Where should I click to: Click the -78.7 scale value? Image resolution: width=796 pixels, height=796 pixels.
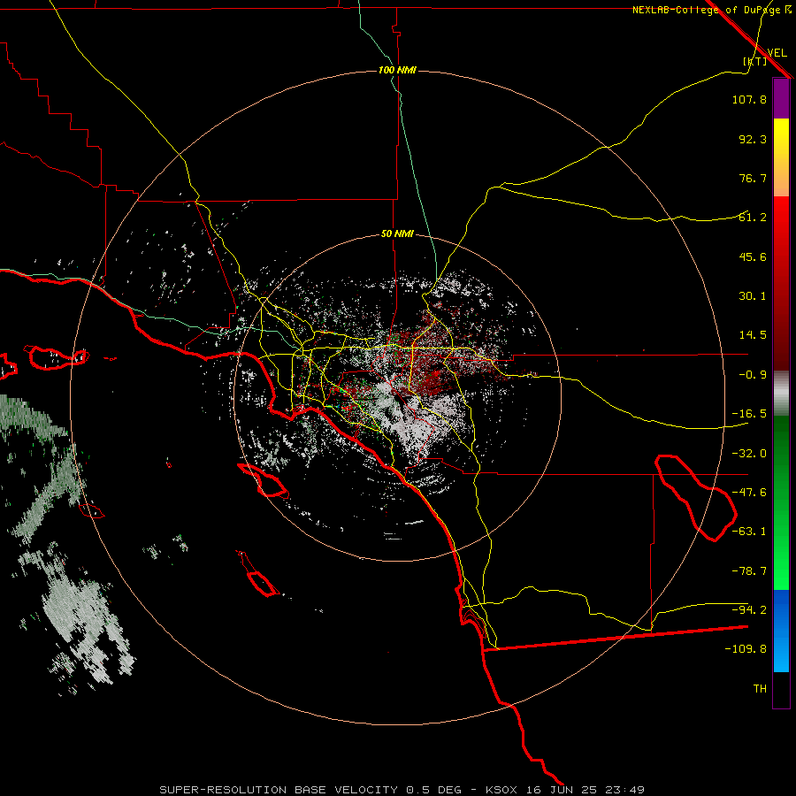[749, 571]
